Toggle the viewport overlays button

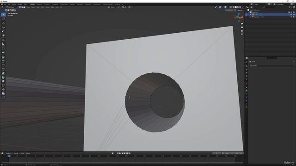point(225,7)
